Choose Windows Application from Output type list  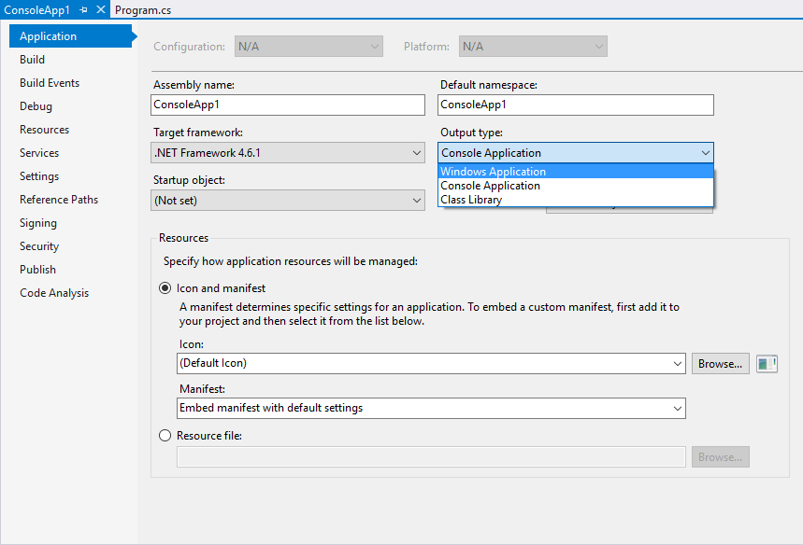tap(494, 172)
